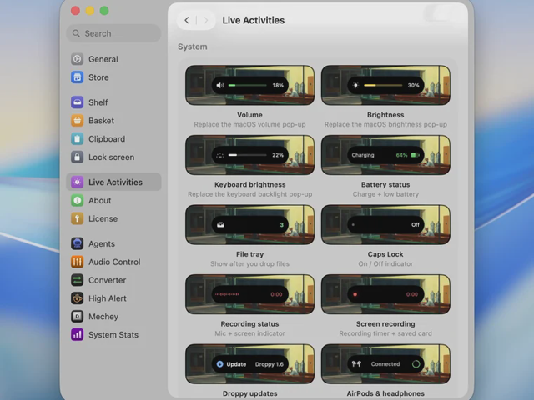The image size is (534, 400).
Task: Click the System Stats chart icon
Action: point(78,335)
